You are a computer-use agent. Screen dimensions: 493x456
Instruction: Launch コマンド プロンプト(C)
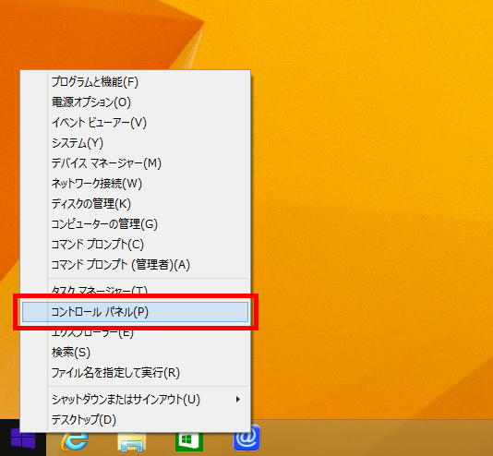pos(135,245)
